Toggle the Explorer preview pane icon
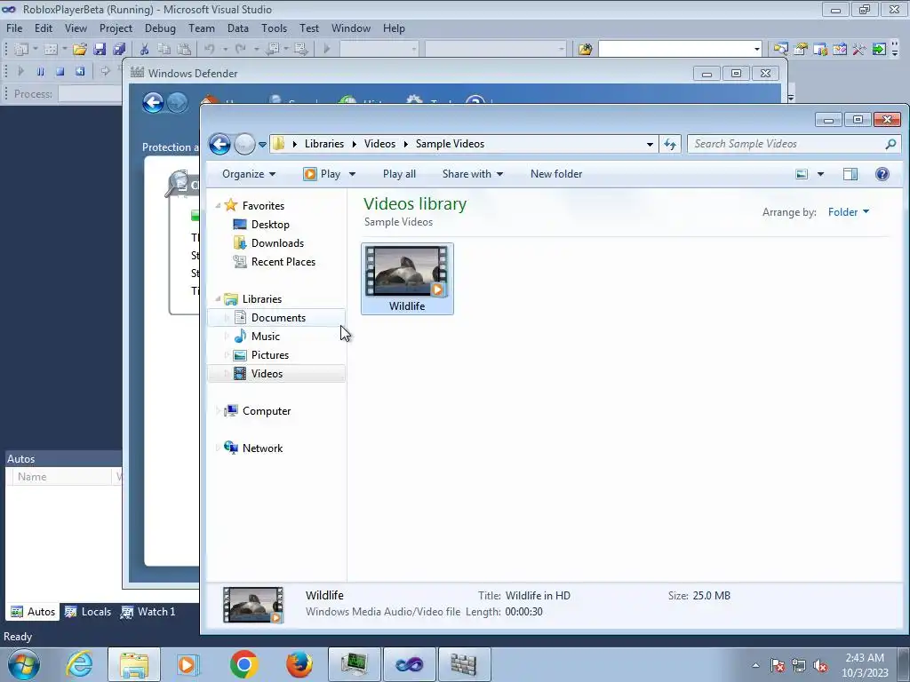910x682 pixels. tap(850, 174)
